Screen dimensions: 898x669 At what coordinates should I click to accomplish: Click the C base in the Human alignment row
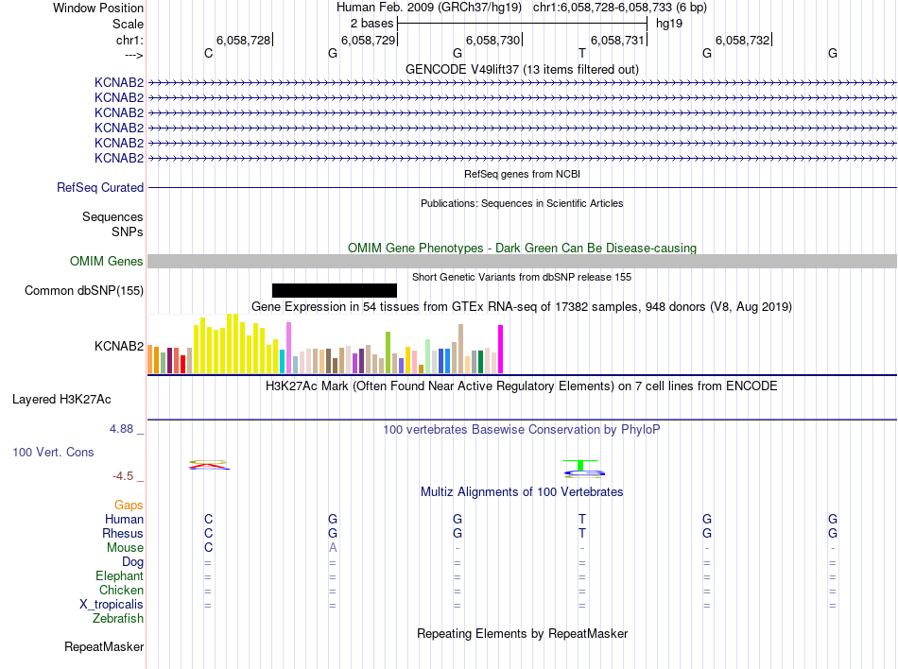click(x=209, y=519)
